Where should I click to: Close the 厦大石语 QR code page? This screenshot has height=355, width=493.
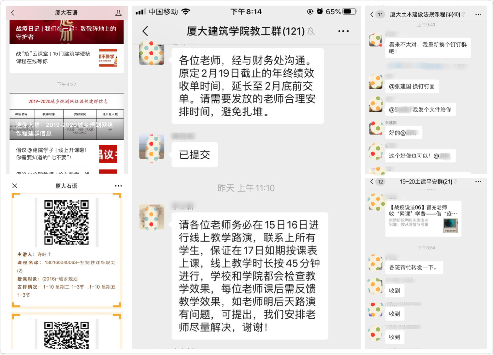15,186
